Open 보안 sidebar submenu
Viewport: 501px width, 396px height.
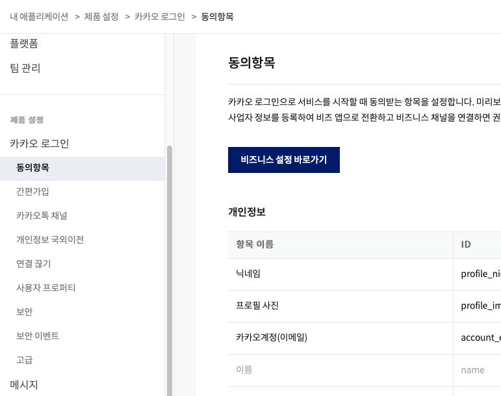pos(25,311)
